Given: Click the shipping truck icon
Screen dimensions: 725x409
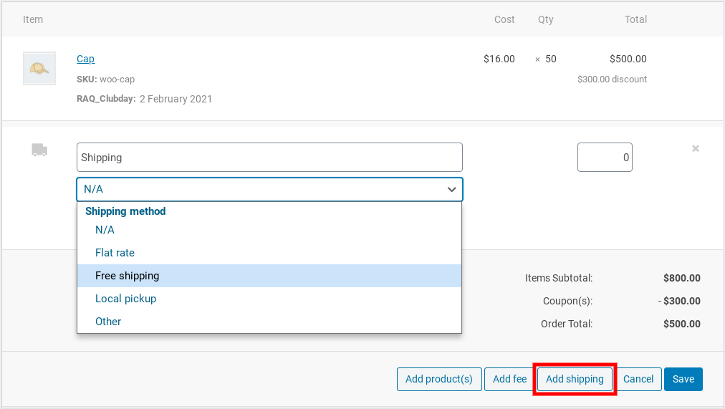Looking at the screenshot, I should click(x=39, y=150).
